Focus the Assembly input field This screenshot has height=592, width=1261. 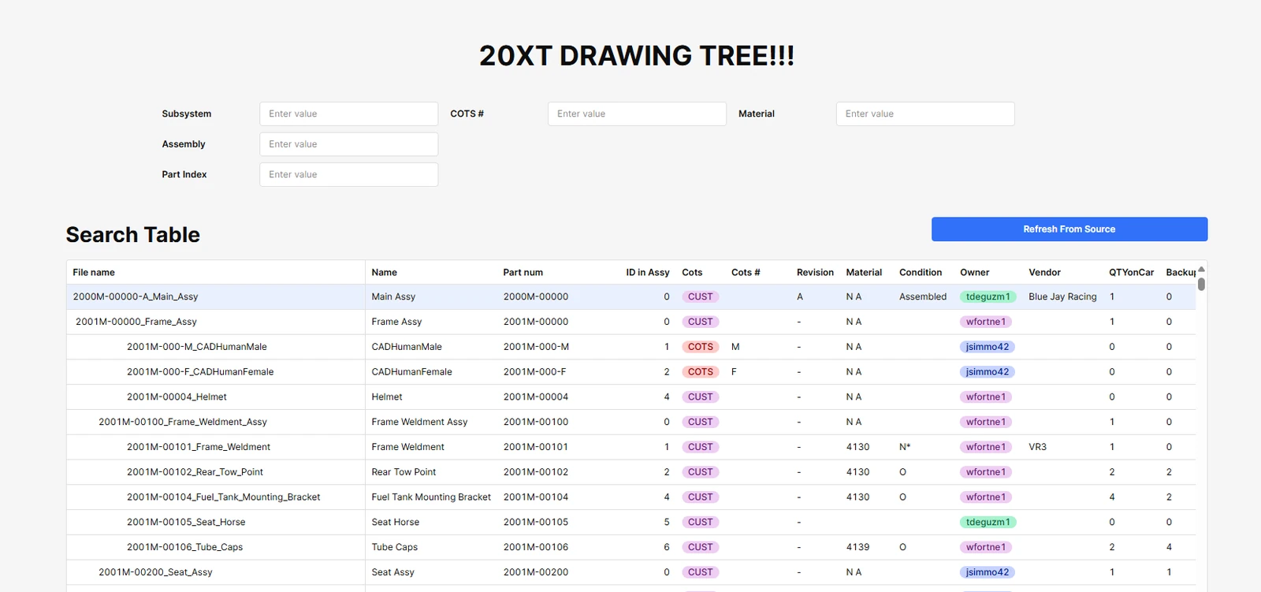click(x=348, y=144)
